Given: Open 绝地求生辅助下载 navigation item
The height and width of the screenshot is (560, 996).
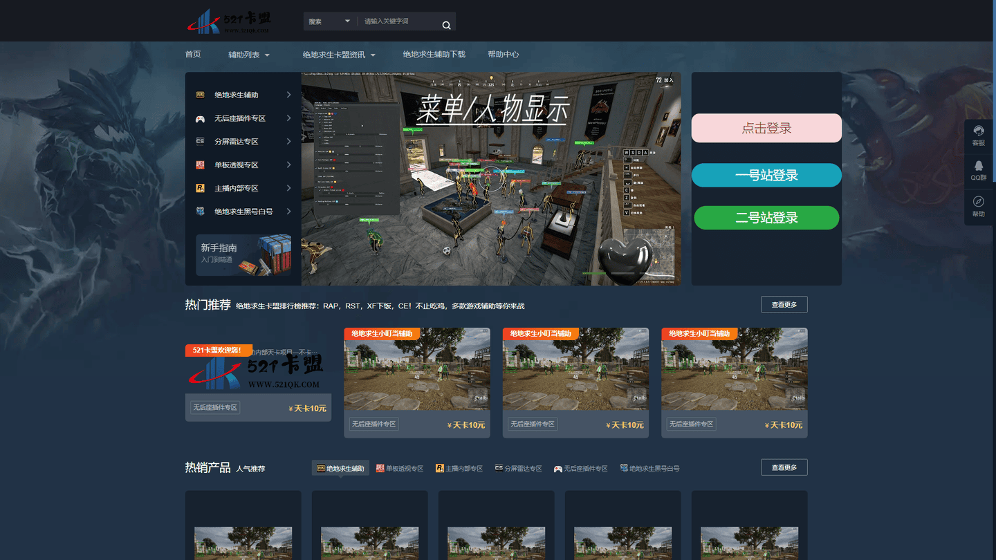Looking at the screenshot, I should [434, 54].
